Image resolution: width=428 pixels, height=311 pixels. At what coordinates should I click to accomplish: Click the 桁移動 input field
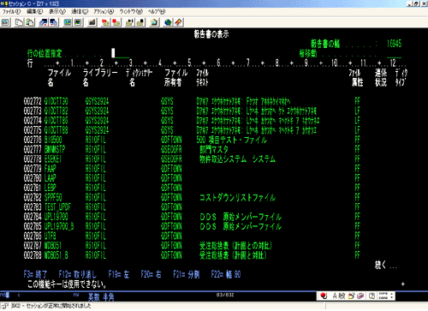[x=394, y=53]
